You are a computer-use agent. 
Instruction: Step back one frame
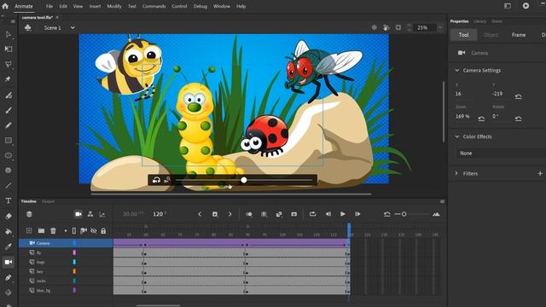point(328,214)
